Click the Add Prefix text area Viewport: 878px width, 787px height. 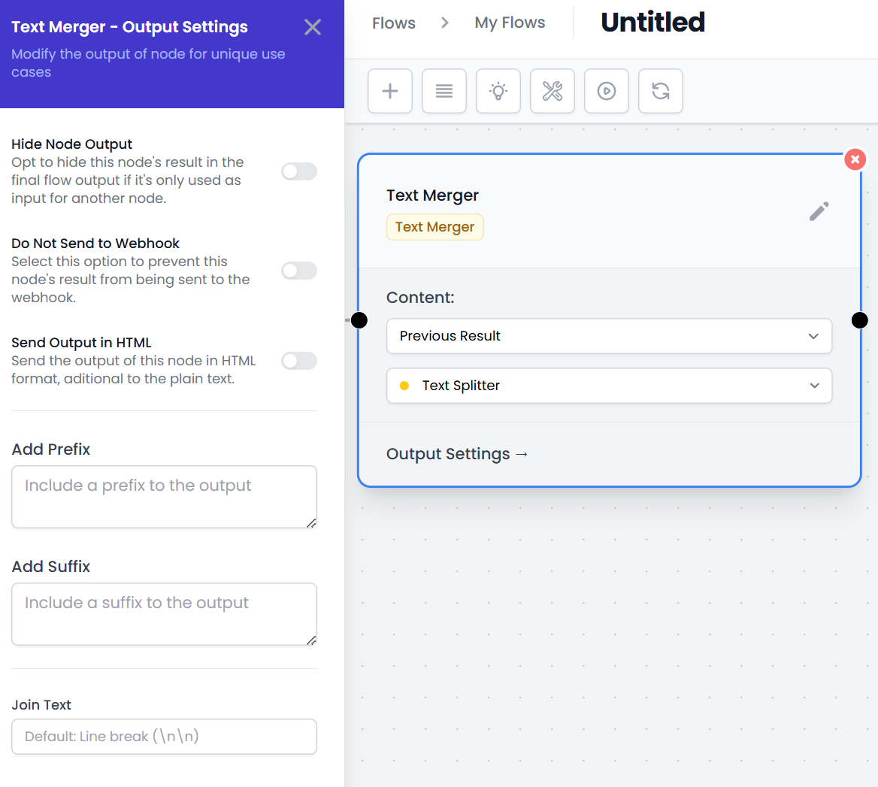[164, 496]
